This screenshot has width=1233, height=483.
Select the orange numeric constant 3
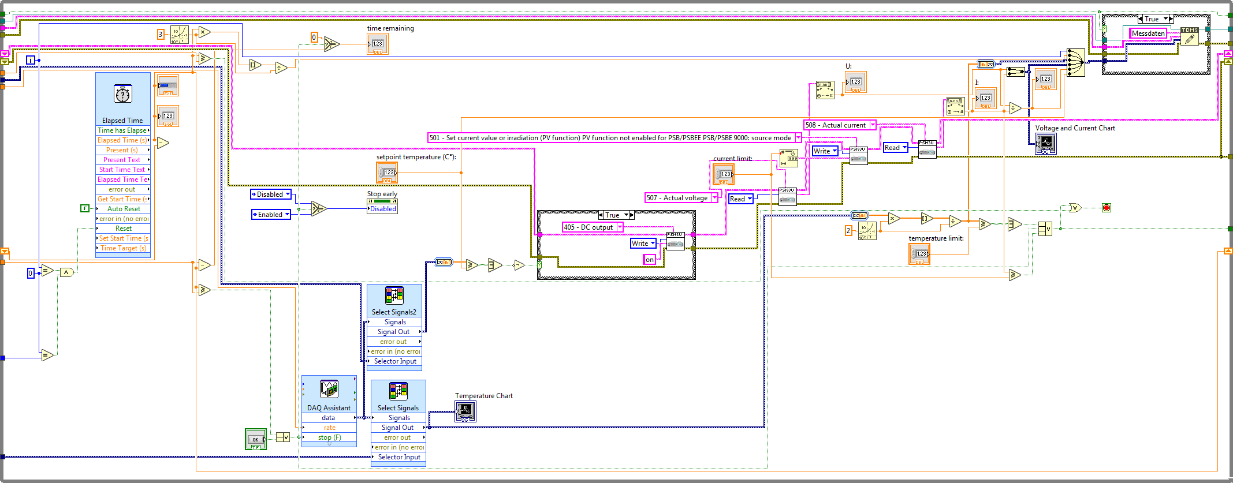coord(161,35)
